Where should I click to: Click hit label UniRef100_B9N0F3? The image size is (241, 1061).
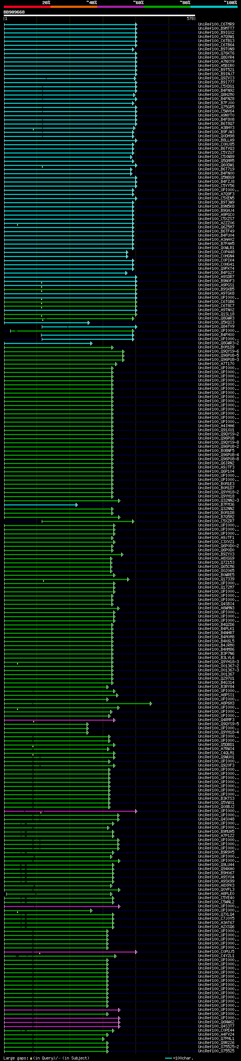coord(216,280)
